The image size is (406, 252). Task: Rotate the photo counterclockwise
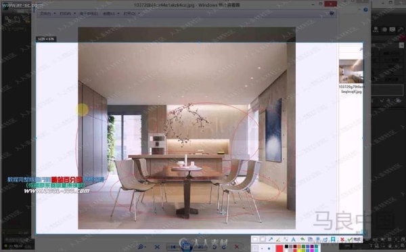[x=215, y=247]
